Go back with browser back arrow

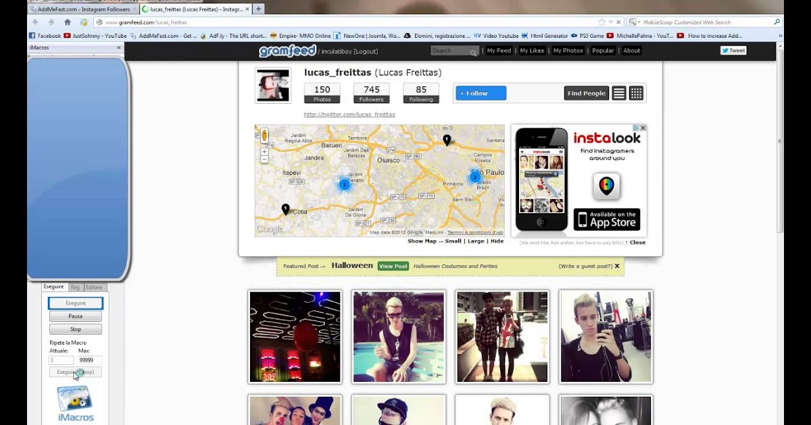[35, 22]
